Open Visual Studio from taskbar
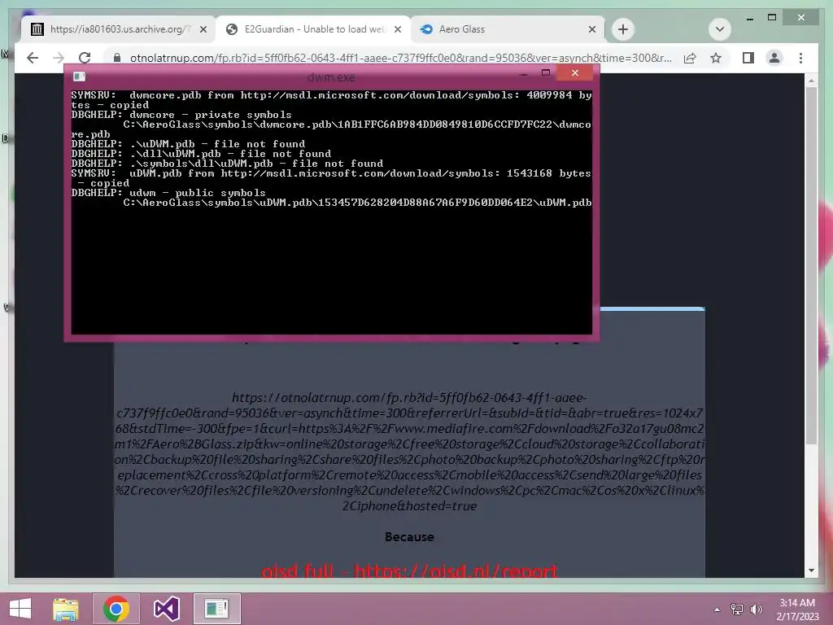833x625 pixels. [166, 609]
